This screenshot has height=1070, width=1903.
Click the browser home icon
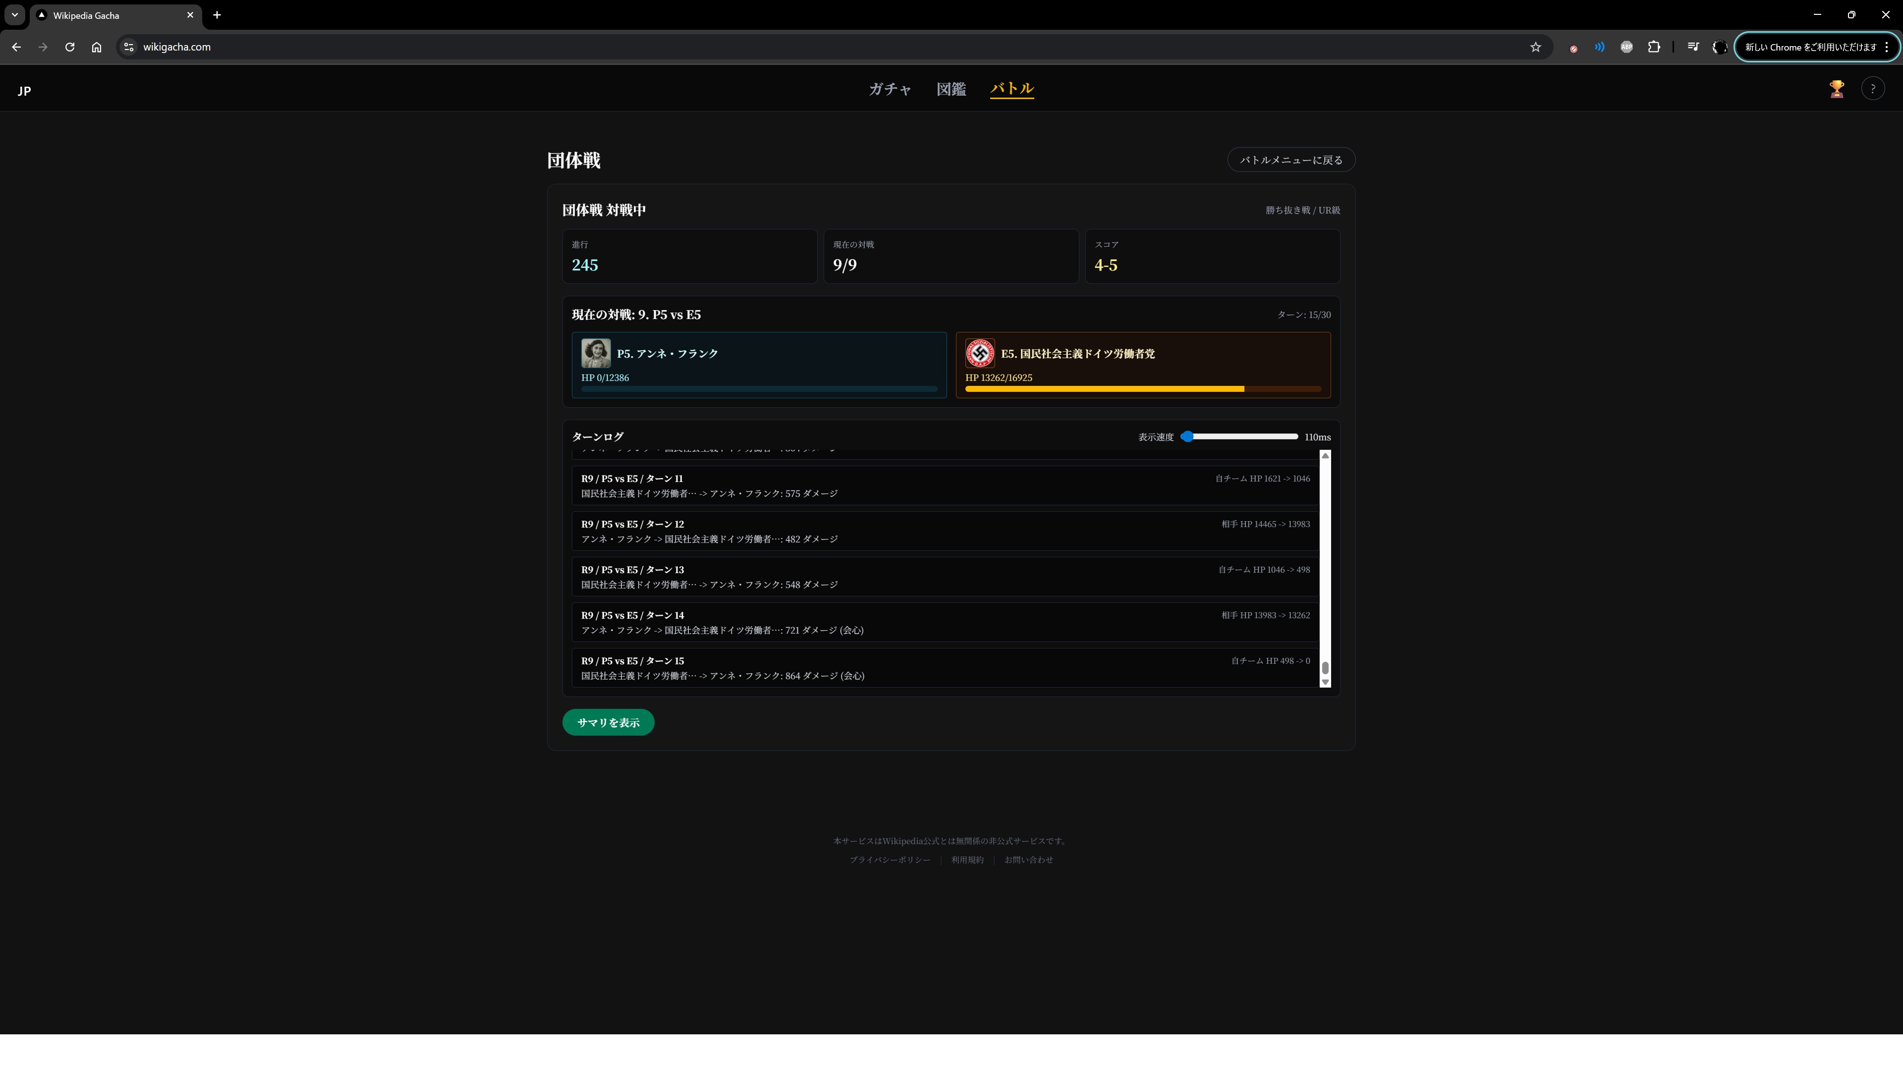click(x=97, y=47)
